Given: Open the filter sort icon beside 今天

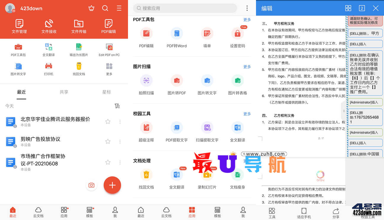Looking at the screenshot, I should [x=117, y=106].
